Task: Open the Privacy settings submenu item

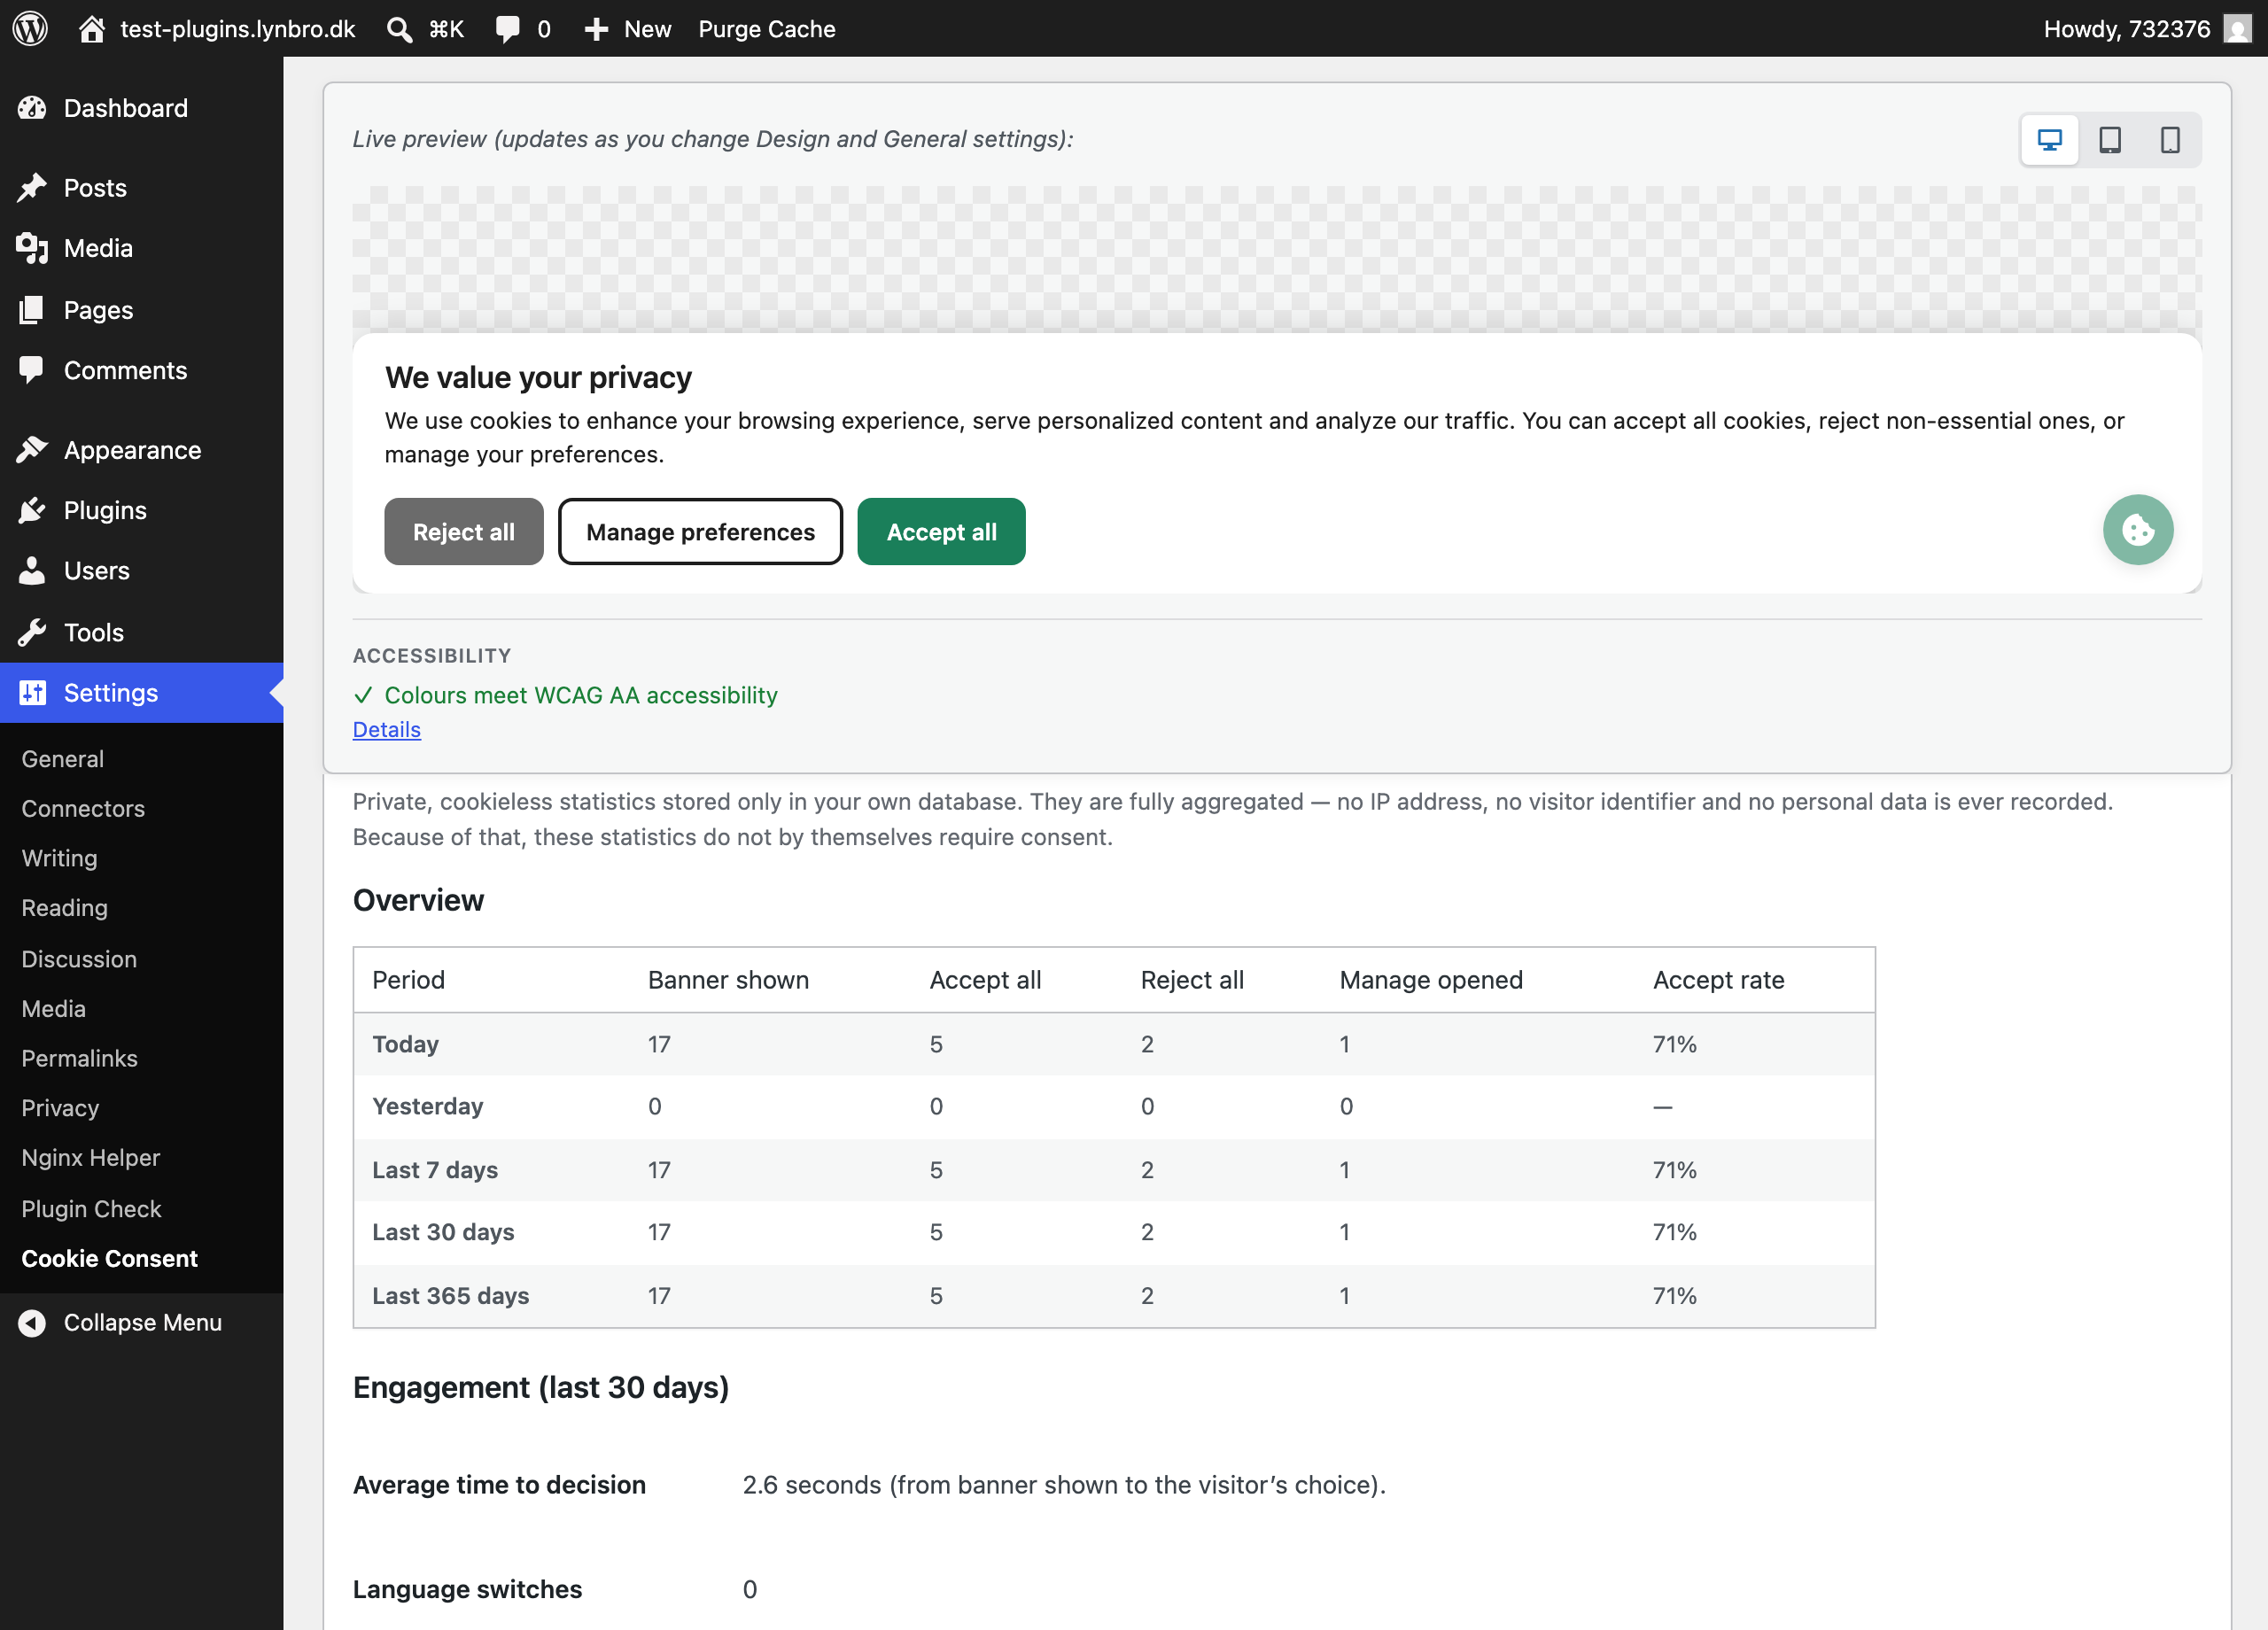Action: (x=60, y=1108)
